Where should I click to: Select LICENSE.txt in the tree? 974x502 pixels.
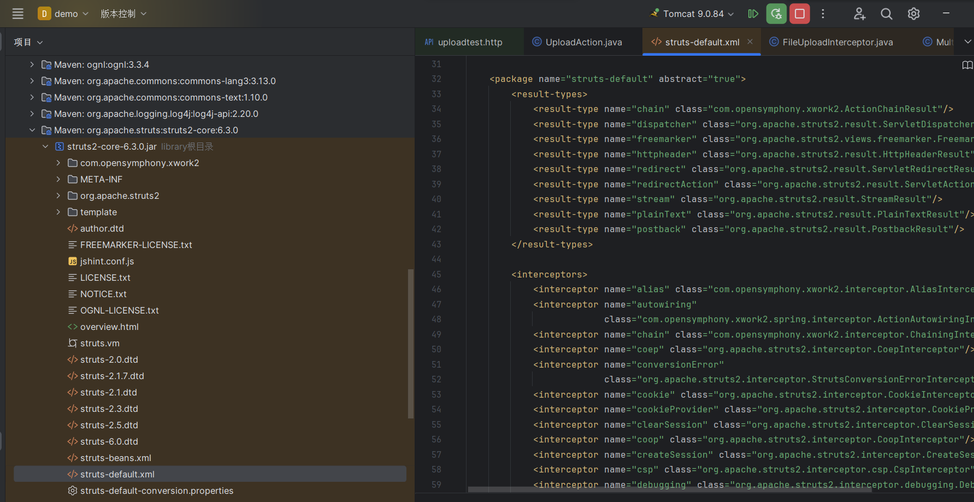105,277
